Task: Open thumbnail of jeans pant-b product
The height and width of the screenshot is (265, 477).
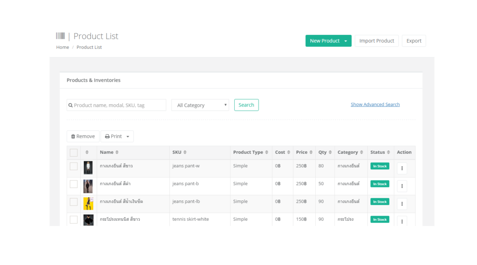Action: click(88, 186)
